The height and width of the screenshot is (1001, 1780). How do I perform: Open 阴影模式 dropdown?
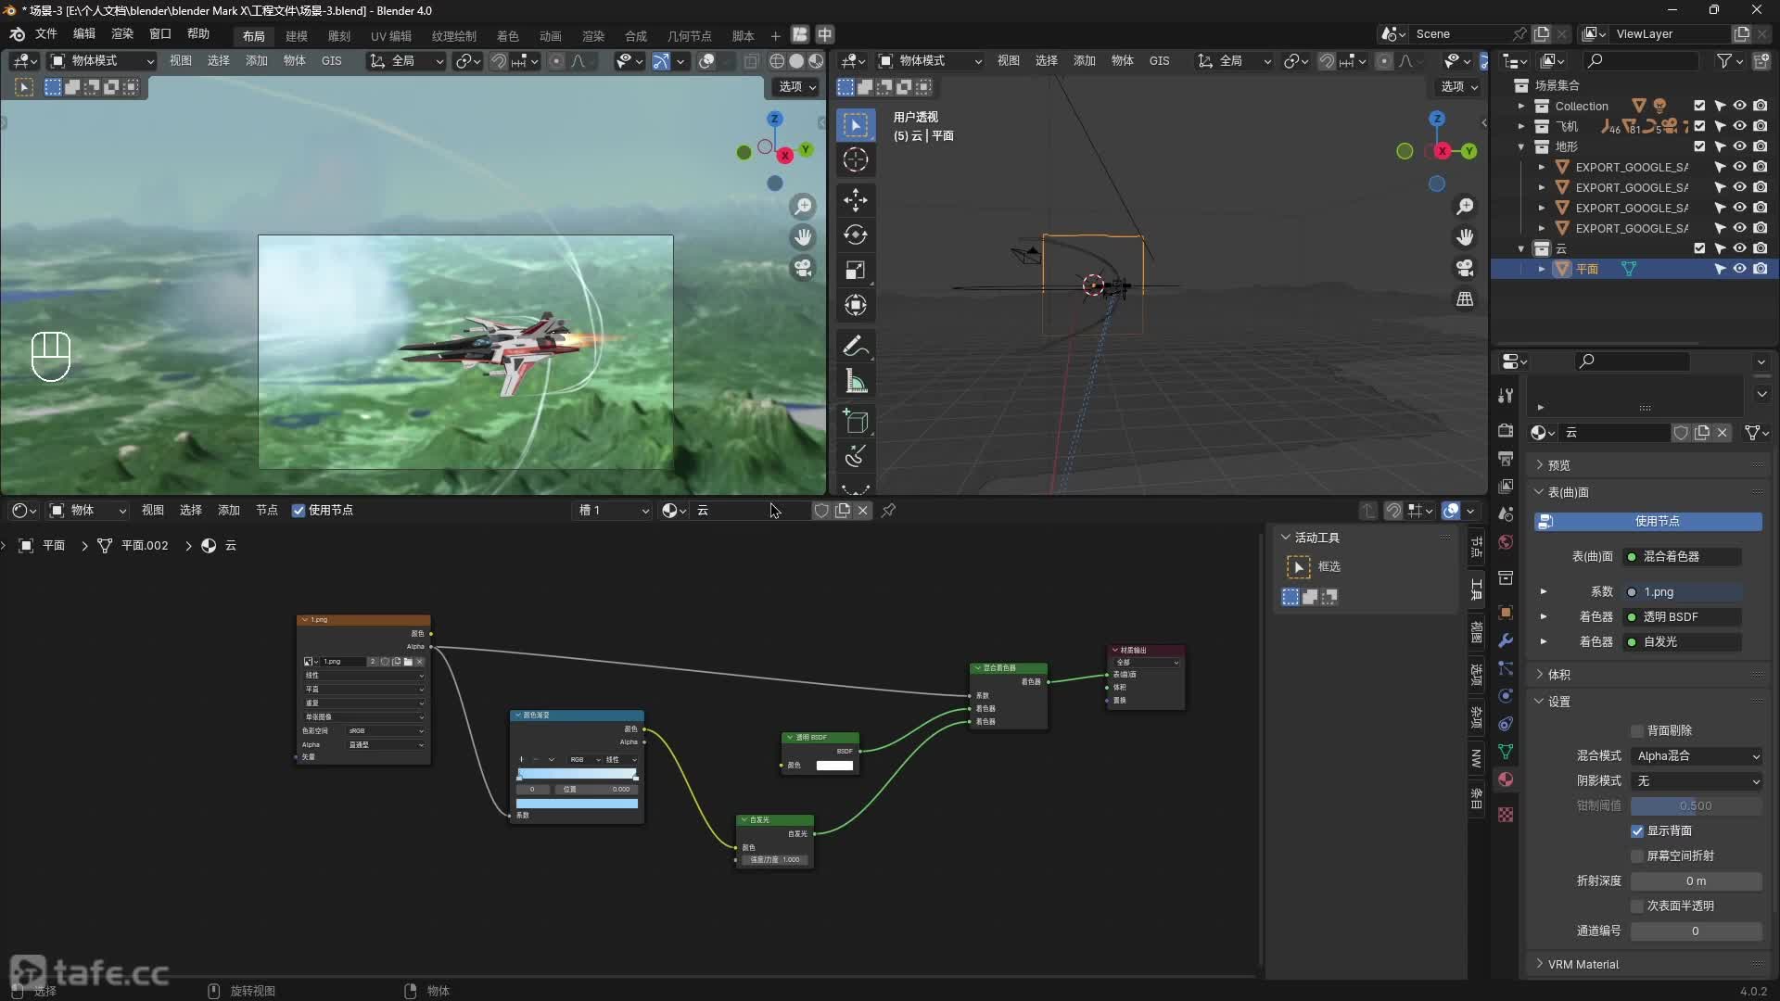click(x=1697, y=780)
